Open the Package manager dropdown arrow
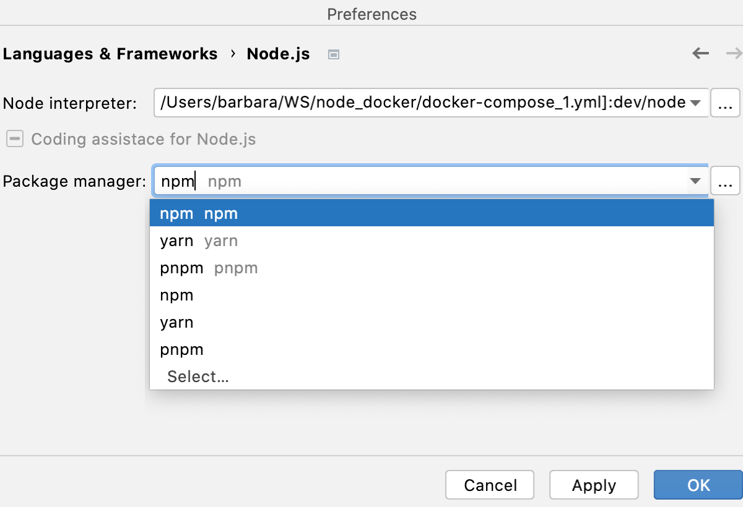The width and height of the screenshot is (743, 507). 696,181
